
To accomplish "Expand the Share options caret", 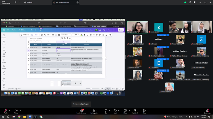I will click(129, 110).
